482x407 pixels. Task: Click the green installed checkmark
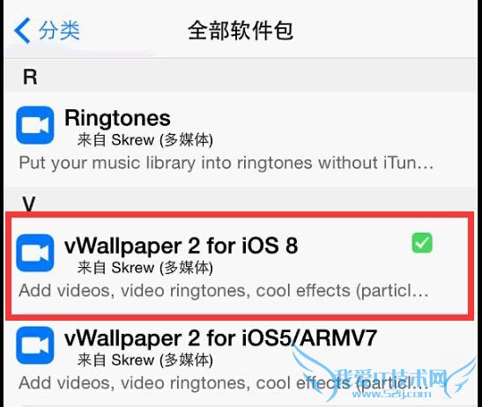pos(422,243)
